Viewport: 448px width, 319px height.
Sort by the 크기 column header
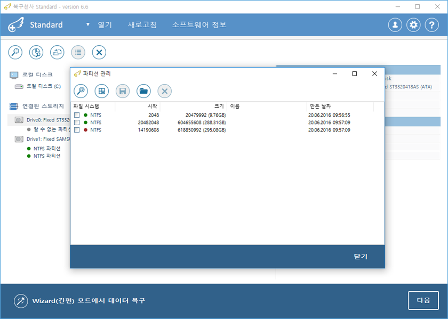pos(219,107)
